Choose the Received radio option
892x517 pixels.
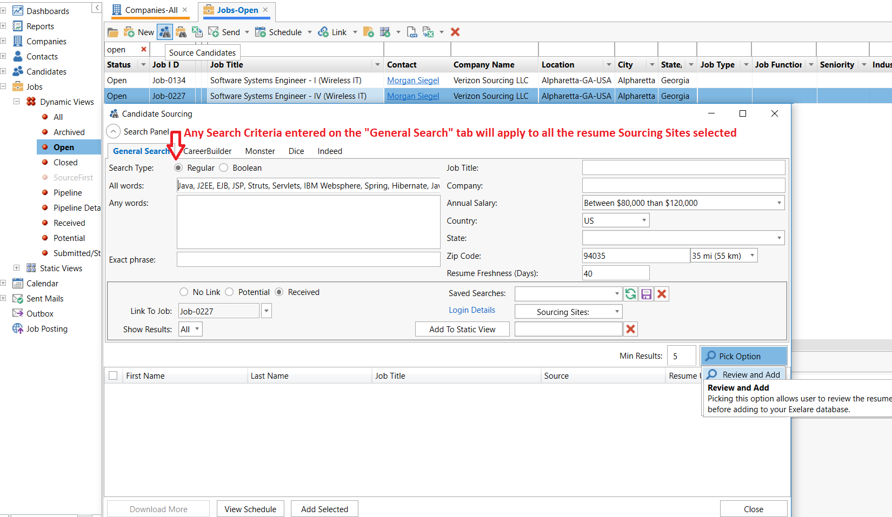coord(279,292)
